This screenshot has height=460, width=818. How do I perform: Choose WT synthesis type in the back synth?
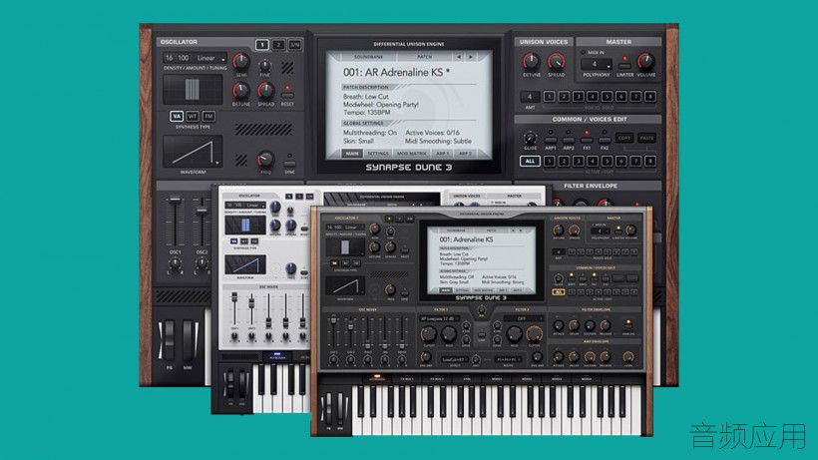pyautogui.click(x=193, y=117)
